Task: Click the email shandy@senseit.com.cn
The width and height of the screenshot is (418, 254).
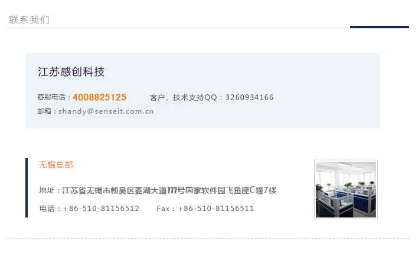Action: coord(106,111)
